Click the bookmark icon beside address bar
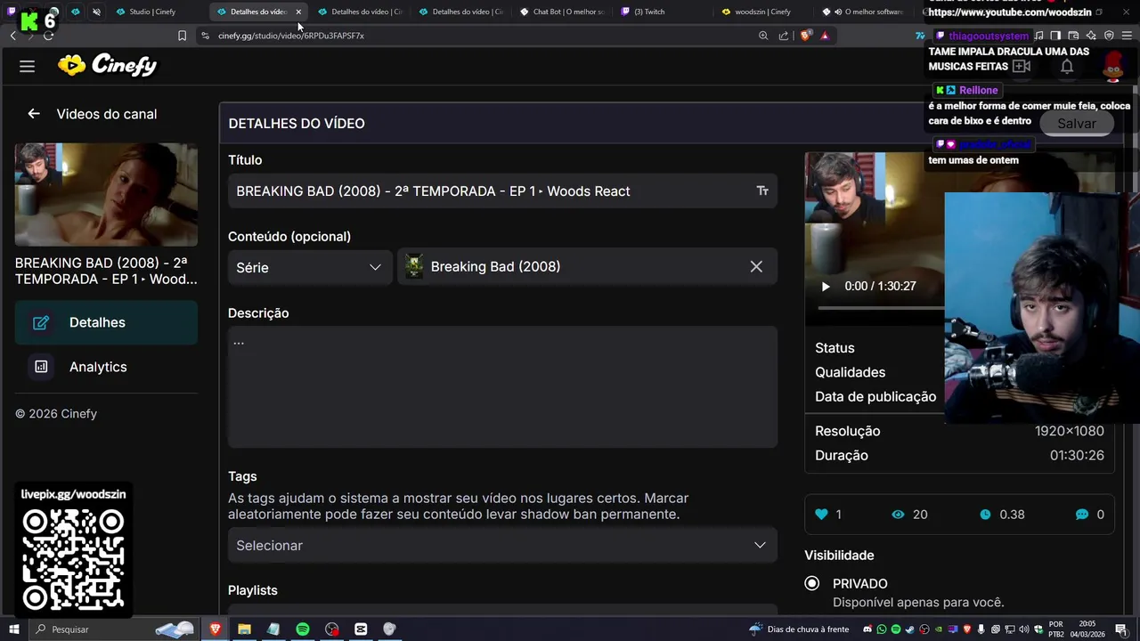Image resolution: width=1140 pixels, height=641 pixels. pyautogui.click(x=182, y=36)
